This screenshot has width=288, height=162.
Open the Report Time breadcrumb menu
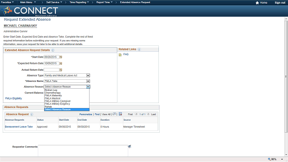coord(104,2)
